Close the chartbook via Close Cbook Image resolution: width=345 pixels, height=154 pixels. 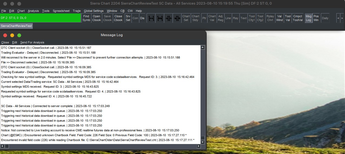[118, 18]
